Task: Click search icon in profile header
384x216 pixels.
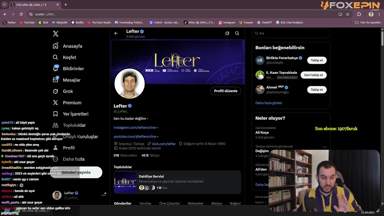Action: (237, 33)
